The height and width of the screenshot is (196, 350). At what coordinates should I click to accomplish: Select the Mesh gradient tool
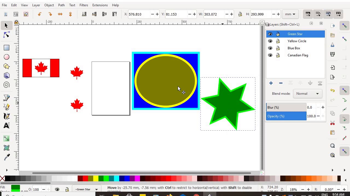7,148
